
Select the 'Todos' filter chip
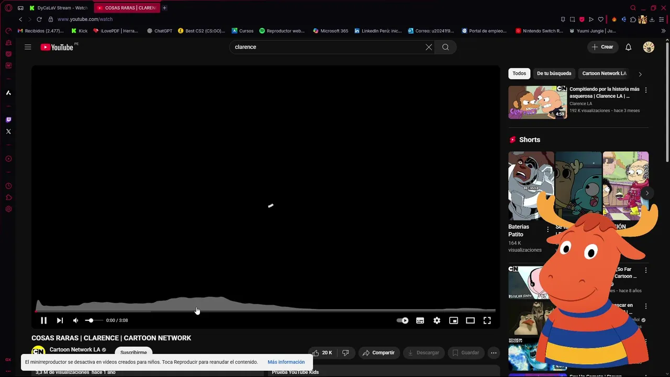point(519,73)
